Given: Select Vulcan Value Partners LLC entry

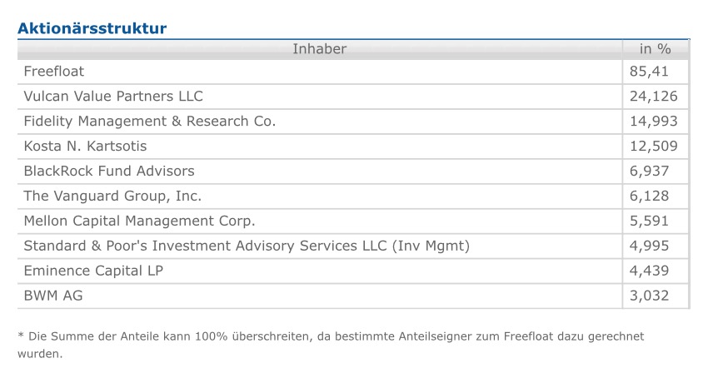Looking at the screenshot, I should [x=113, y=97].
